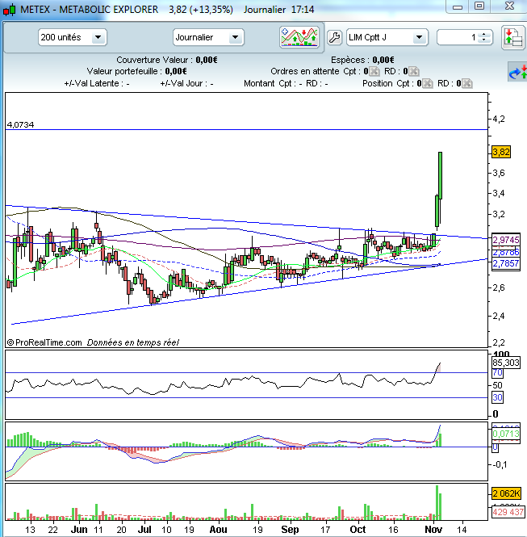This screenshot has width=527, height=537.
Task: Click the Couverture Valeur amount text
Action: click(207, 60)
